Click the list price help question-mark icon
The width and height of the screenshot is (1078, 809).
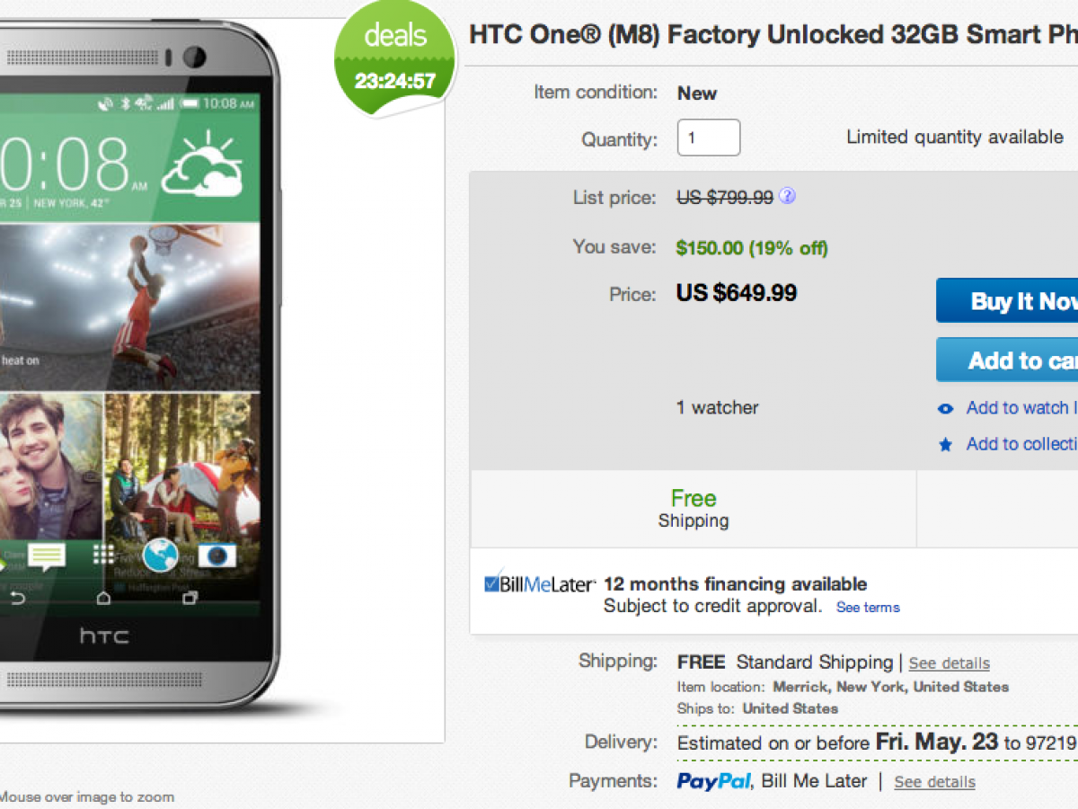(787, 196)
